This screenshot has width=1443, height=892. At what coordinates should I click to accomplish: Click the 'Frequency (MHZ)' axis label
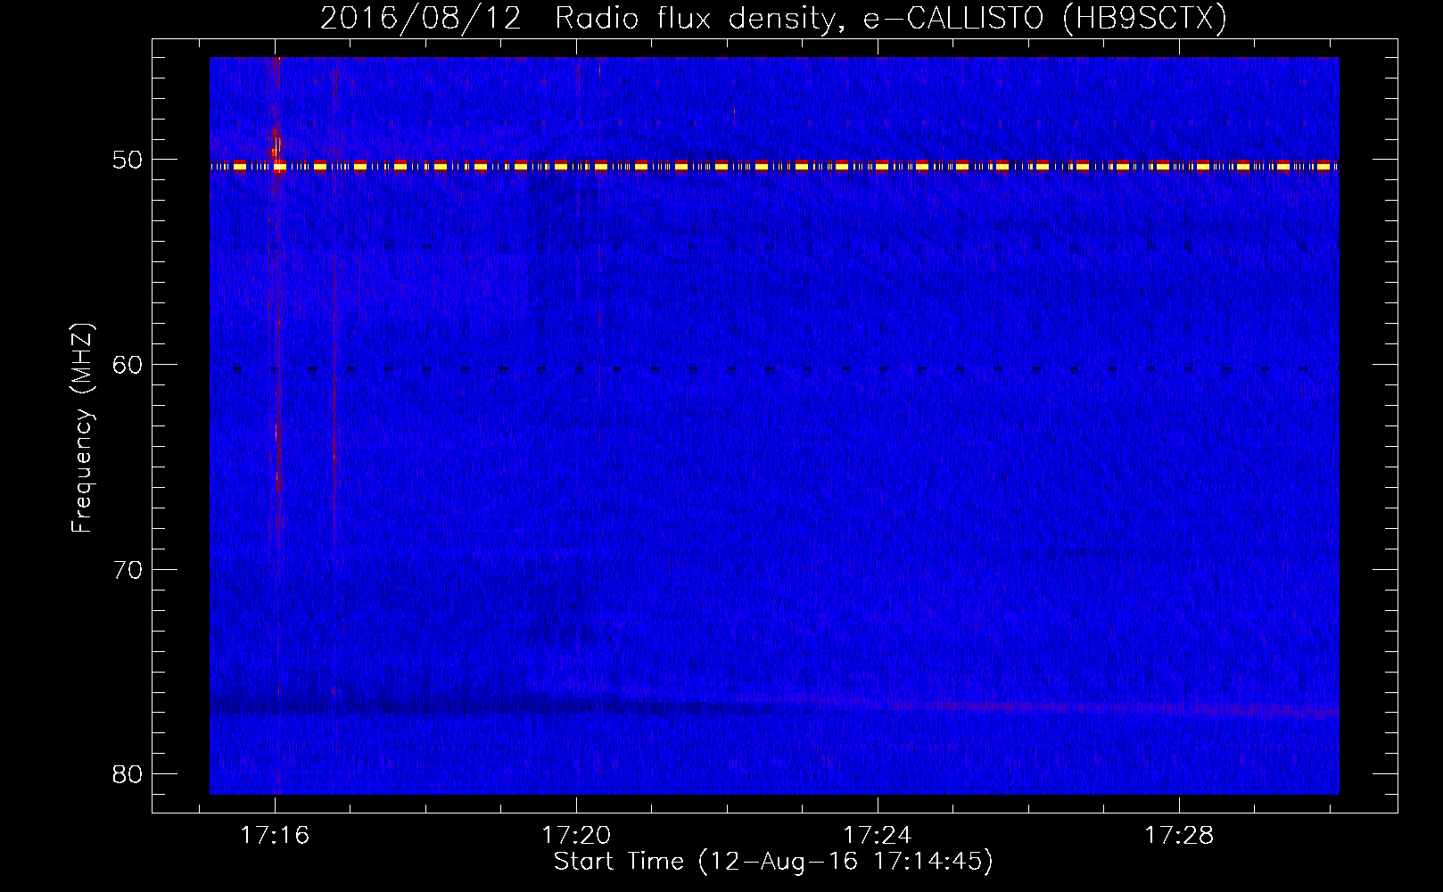(82, 427)
